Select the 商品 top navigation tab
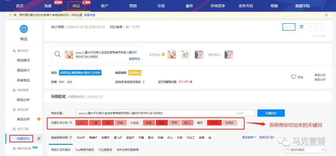The width and height of the screenshot is (336, 156). click(x=76, y=6)
